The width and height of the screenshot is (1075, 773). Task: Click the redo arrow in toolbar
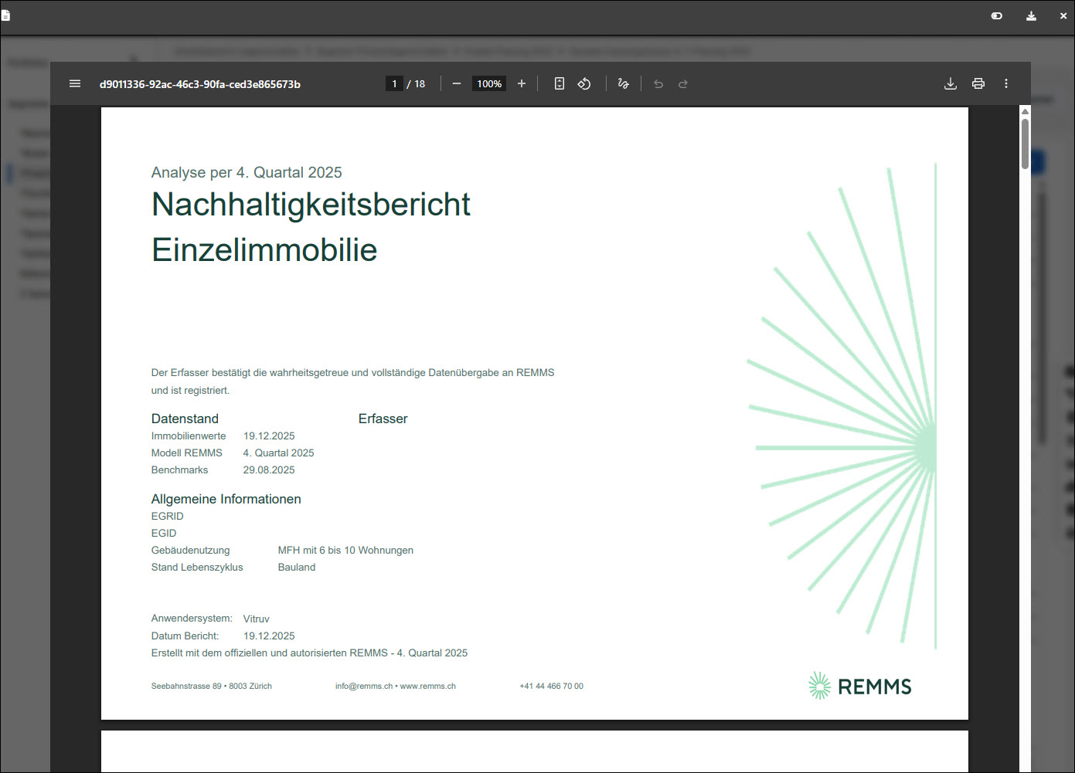(x=683, y=83)
